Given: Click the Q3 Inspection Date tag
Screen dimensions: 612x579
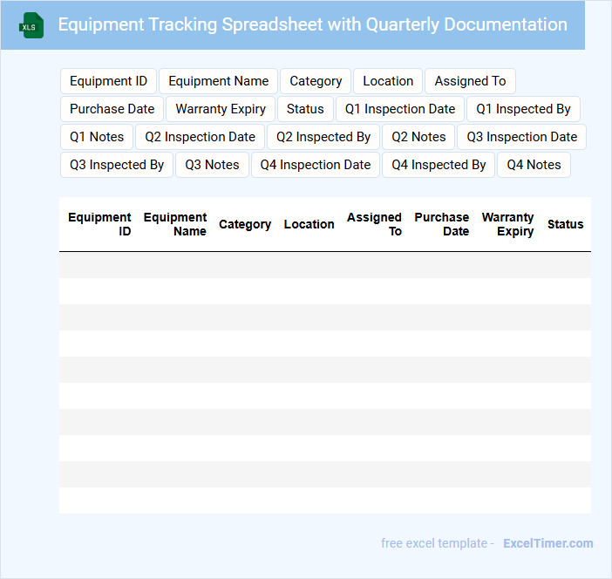Looking at the screenshot, I should point(522,137).
